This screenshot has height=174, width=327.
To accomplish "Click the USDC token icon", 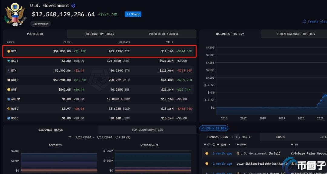I will 8,118.
